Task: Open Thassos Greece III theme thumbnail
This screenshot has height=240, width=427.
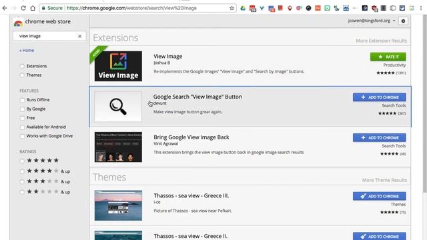Action: click(x=118, y=205)
